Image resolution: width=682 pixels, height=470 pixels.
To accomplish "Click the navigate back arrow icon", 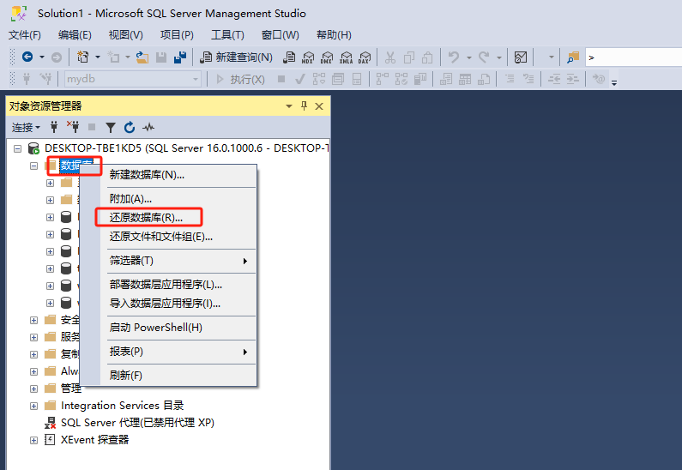I will (x=27, y=57).
